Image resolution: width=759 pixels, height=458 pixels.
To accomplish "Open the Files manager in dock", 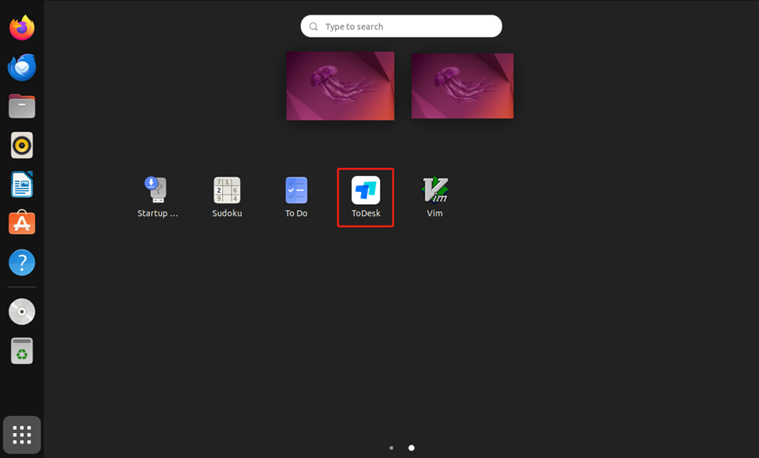I will point(21,106).
